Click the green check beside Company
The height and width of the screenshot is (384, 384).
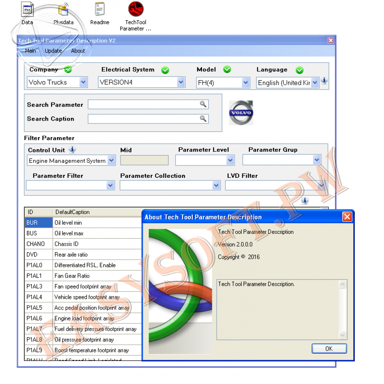coord(68,70)
